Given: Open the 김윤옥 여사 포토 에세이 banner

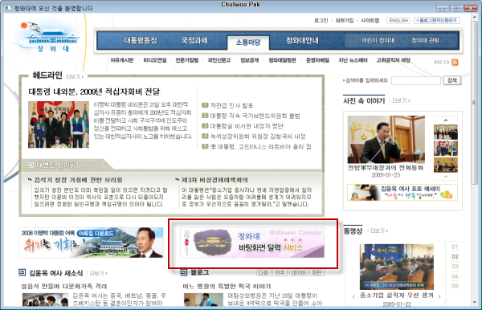Looking at the screenshot, I should pos(402,192).
